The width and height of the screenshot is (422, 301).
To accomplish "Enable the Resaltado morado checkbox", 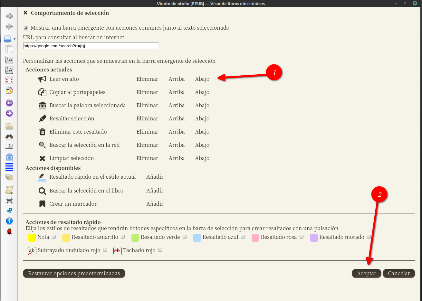I will coord(369,237).
